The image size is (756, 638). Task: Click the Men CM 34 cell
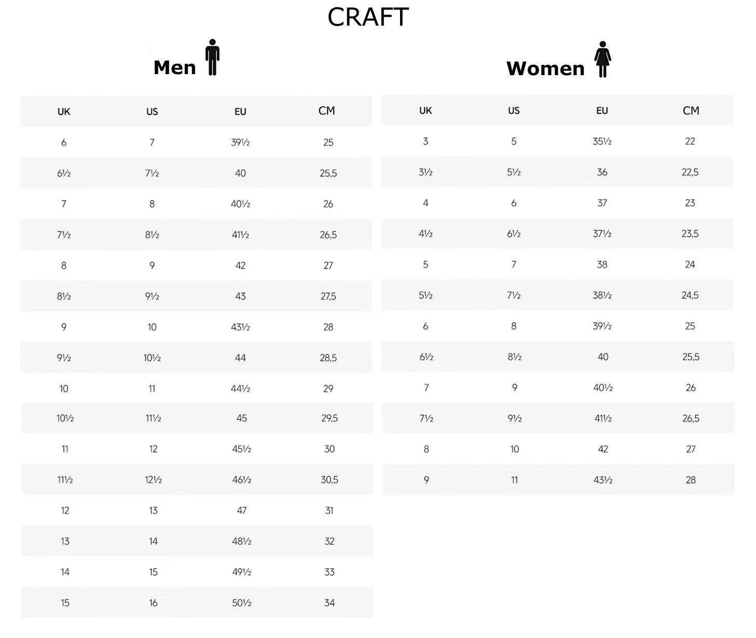click(329, 603)
